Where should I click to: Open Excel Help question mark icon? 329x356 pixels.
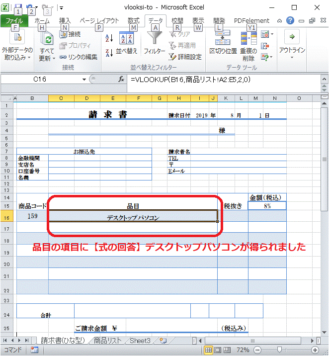tap(290, 21)
